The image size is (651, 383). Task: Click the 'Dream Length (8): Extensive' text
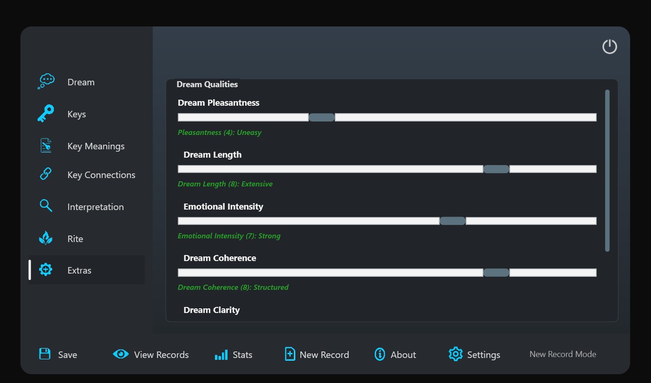click(225, 184)
